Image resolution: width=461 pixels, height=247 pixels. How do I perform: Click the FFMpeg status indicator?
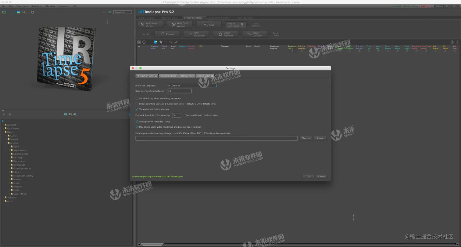(414, 6)
